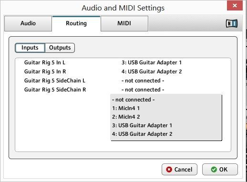This screenshot has width=247, height=182.
Task: Close the Audio and MIDI Settings dialog
Action: (x=235, y=6)
